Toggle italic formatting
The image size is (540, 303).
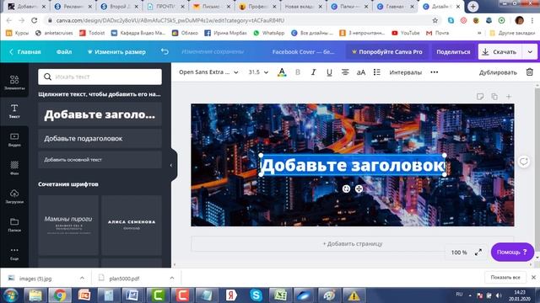tap(313, 72)
